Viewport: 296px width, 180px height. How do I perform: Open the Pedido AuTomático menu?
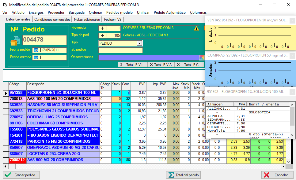tap(169, 13)
